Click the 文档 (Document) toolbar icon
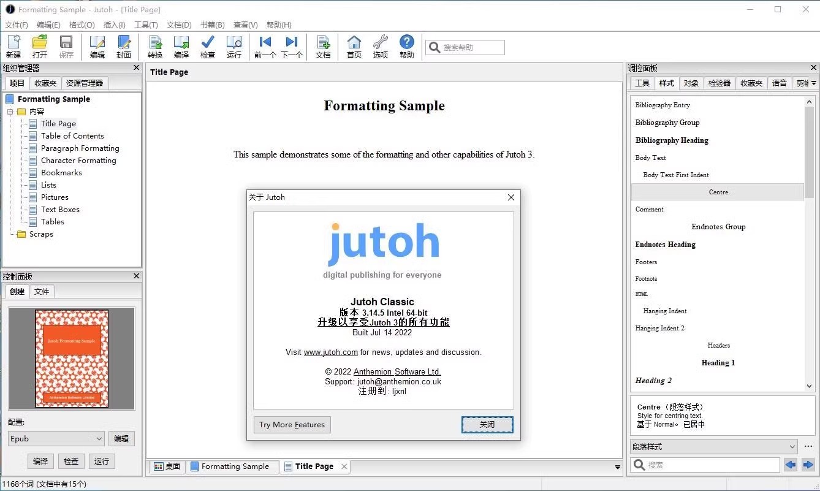This screenshot has height=491, width=820. click(323, 47)
